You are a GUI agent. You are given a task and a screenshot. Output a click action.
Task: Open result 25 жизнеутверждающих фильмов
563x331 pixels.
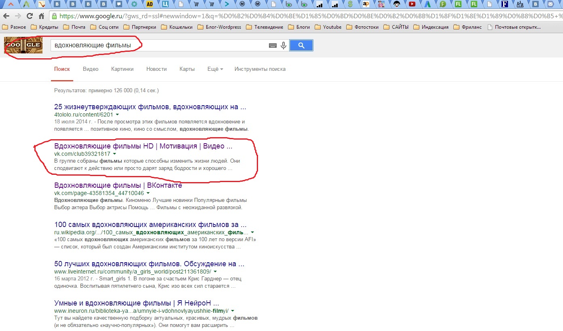coord(150,107)
